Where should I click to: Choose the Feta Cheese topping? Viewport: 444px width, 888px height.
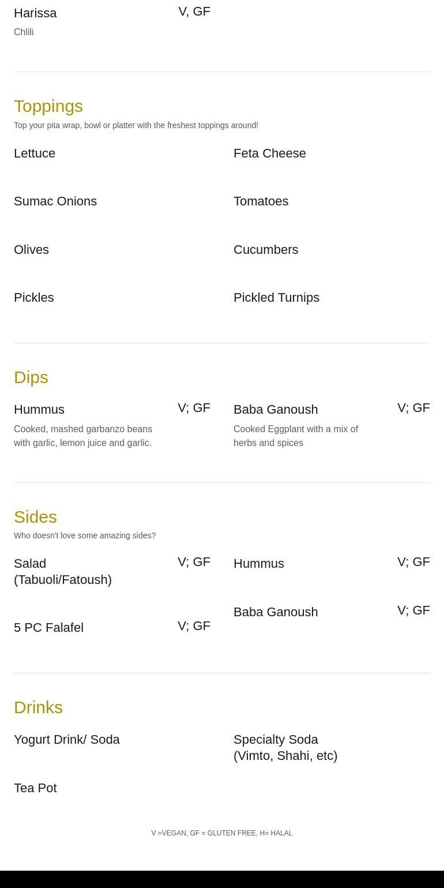pos(269,153)
